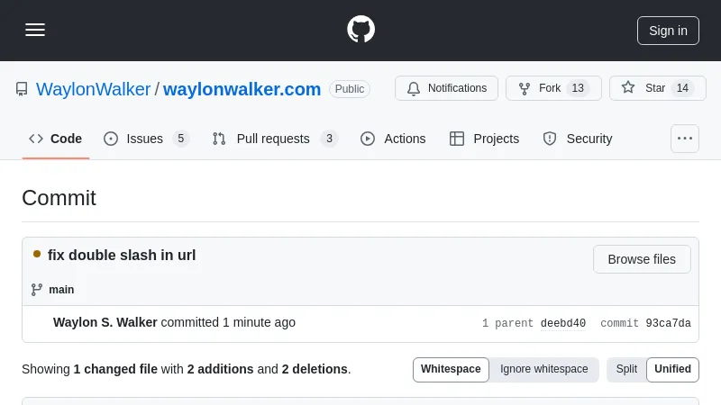Open the WaylonWalker owner profile link
721x405 pixels.
(93, 89)
